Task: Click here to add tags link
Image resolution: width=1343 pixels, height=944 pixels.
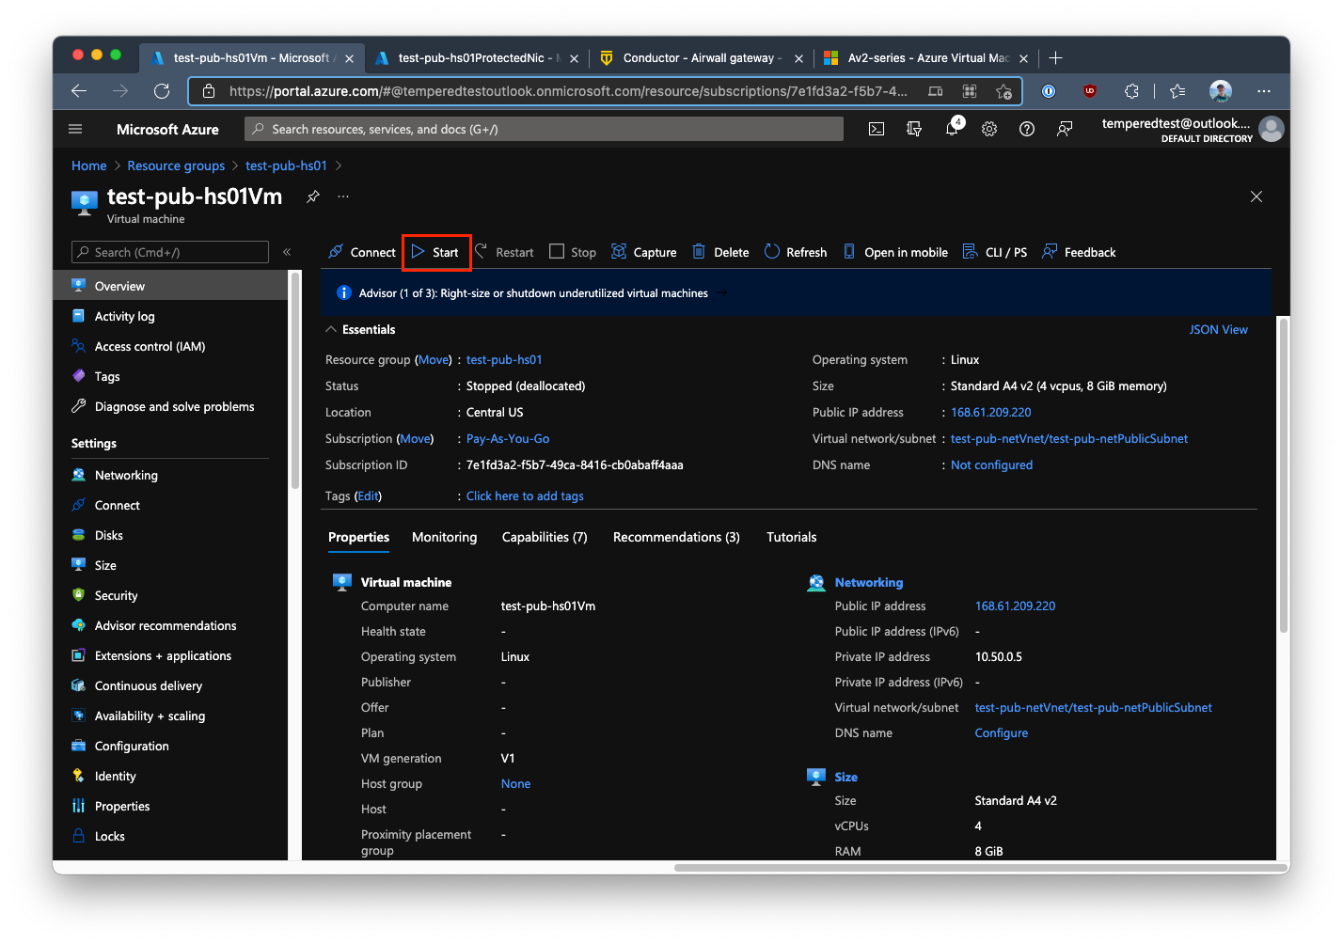Action: [x=525, y=496]
